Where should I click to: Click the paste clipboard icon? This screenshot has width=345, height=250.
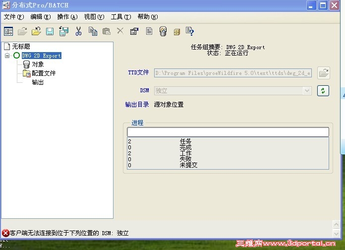click(x=107, y=31)
